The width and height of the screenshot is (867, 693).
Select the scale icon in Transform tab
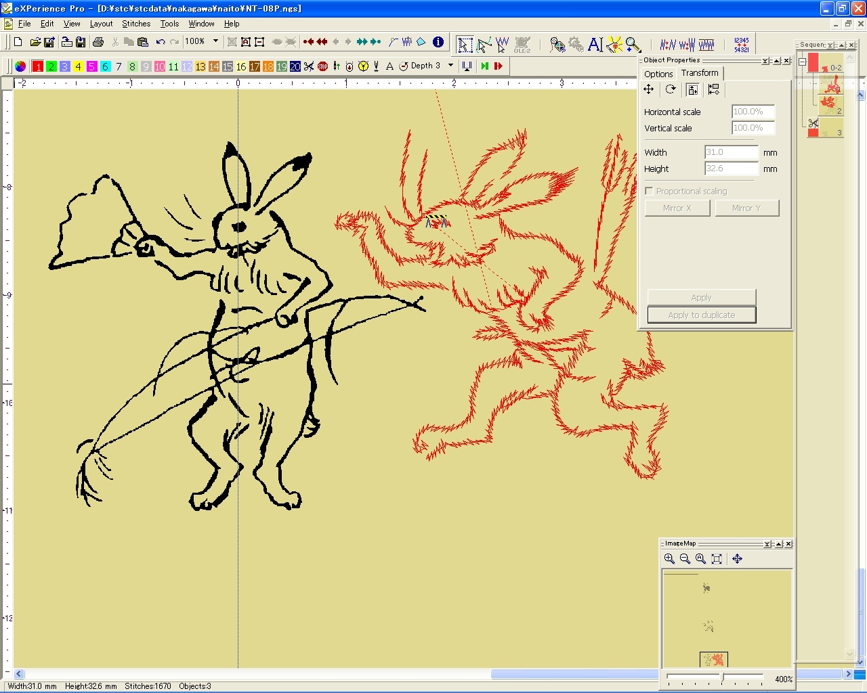click(x=692, y=89)
